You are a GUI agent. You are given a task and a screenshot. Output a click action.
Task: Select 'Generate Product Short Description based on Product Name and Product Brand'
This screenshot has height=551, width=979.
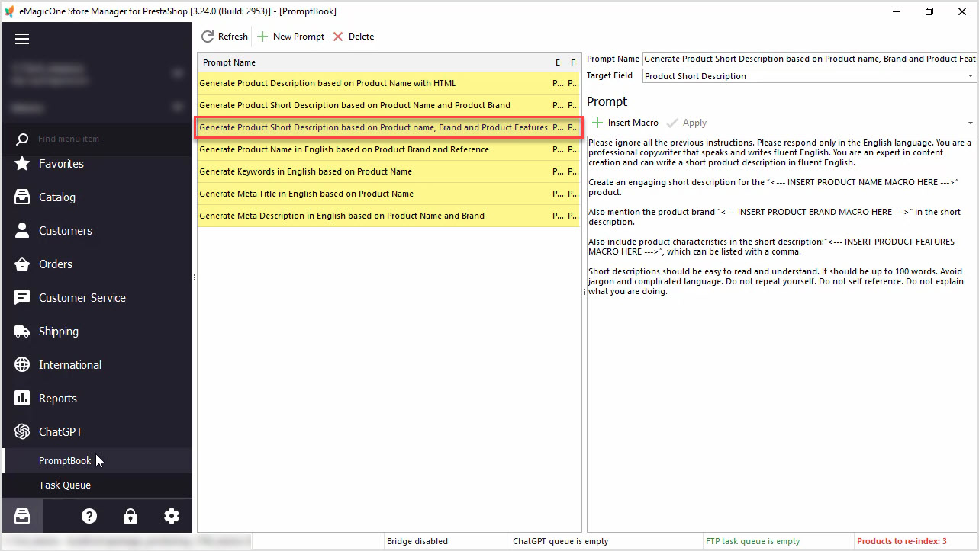(389, 105)
